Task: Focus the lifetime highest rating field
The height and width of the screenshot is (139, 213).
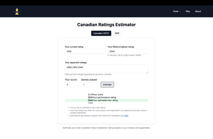Action: click(127, 52)
